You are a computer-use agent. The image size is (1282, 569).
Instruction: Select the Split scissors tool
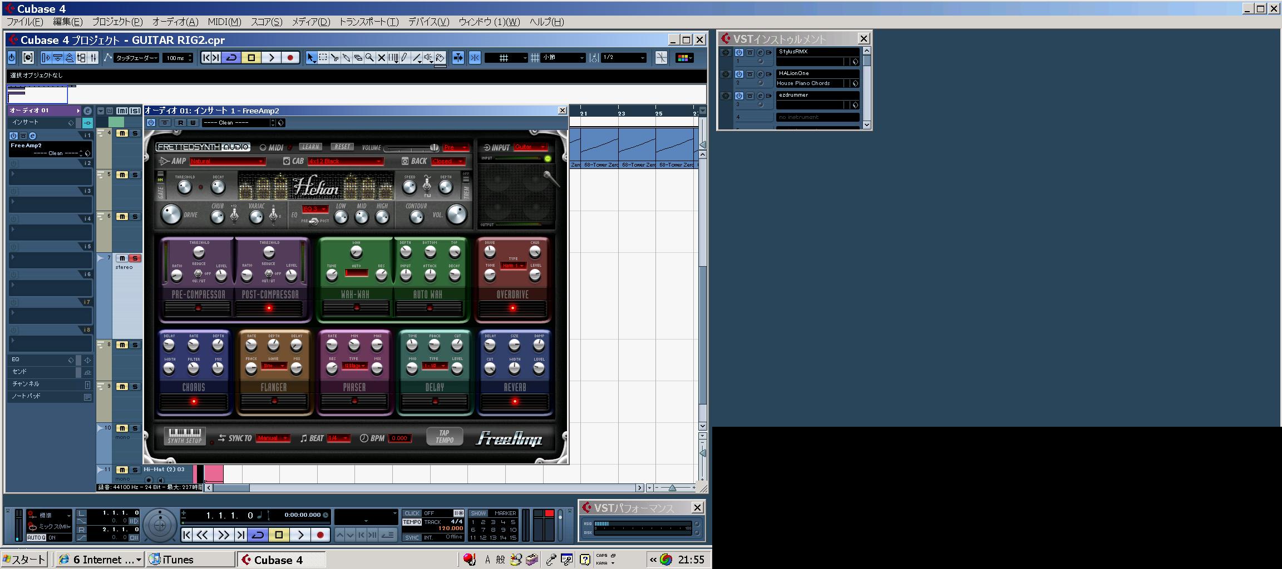tap(334, 57)
